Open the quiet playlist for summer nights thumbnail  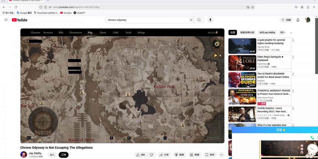coord(242,46)
